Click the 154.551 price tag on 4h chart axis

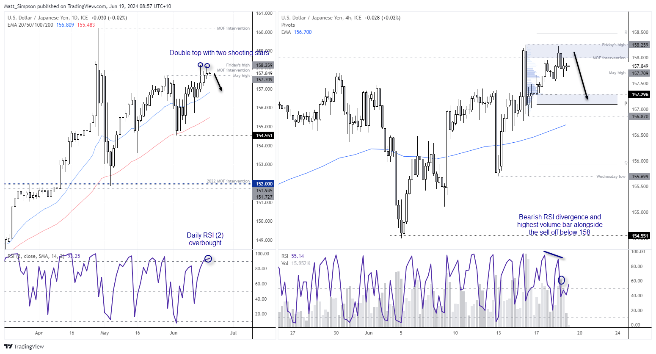coord(639,236)
